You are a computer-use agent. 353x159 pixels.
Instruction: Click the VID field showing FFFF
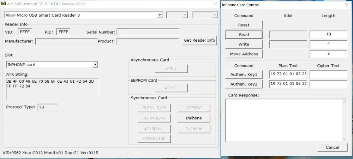click(25, 32)
